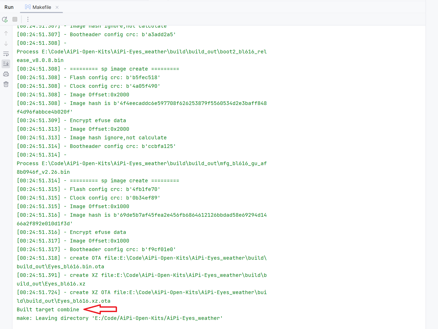Toggle scroll to end of output
Screen dimensions: 438x329
point(6,64)
